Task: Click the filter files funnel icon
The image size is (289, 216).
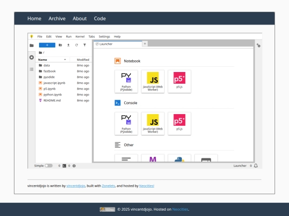Action: click(x=85, y=45)
